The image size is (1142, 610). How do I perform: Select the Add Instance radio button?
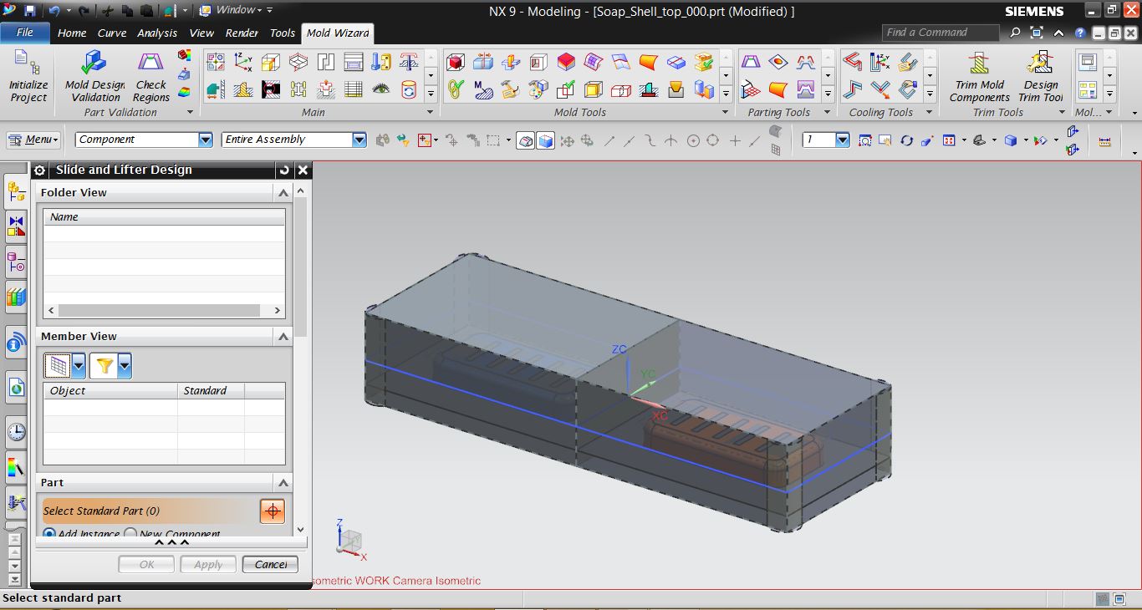[49, 534]
